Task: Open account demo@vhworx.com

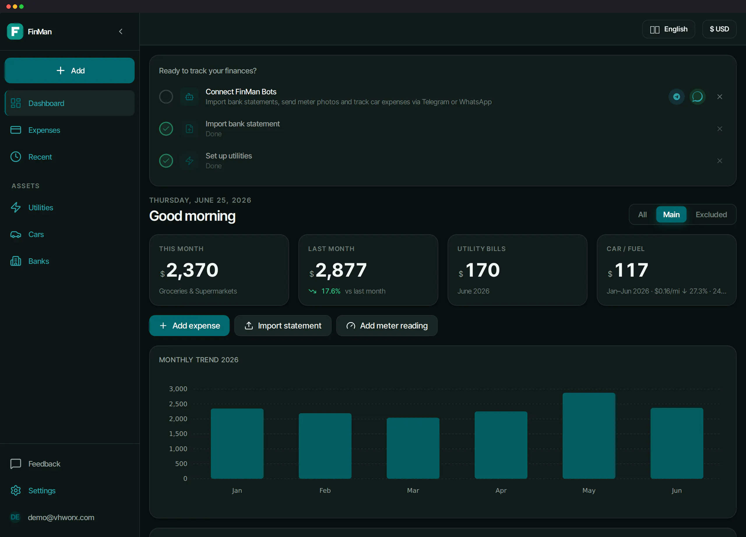Action: (61, 517)
